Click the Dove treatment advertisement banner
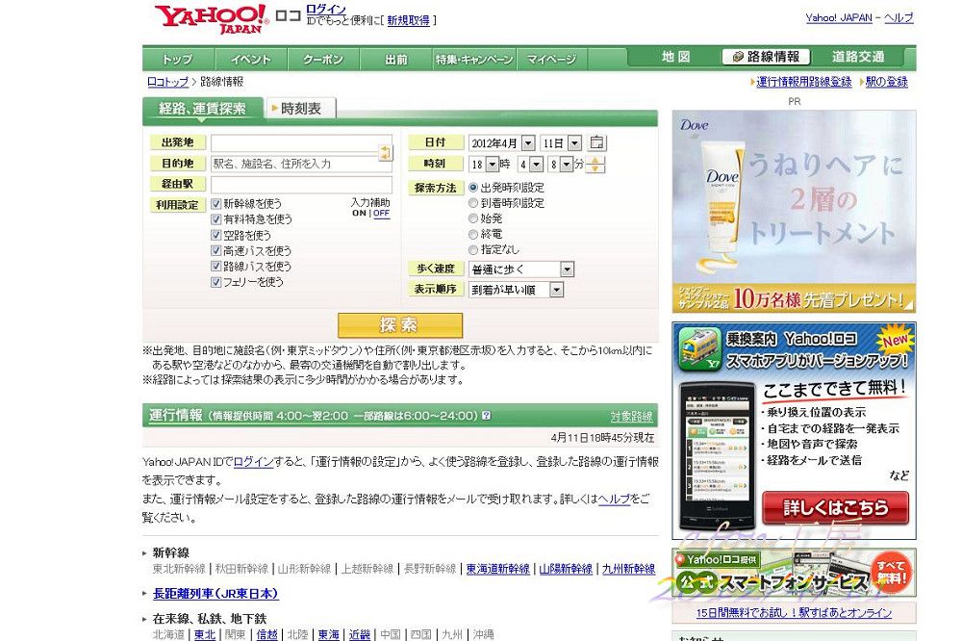This screenshot has height=641, width=962. 794,212
